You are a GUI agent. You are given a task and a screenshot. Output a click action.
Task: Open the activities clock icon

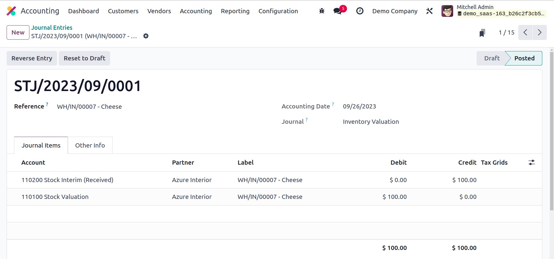360,11
